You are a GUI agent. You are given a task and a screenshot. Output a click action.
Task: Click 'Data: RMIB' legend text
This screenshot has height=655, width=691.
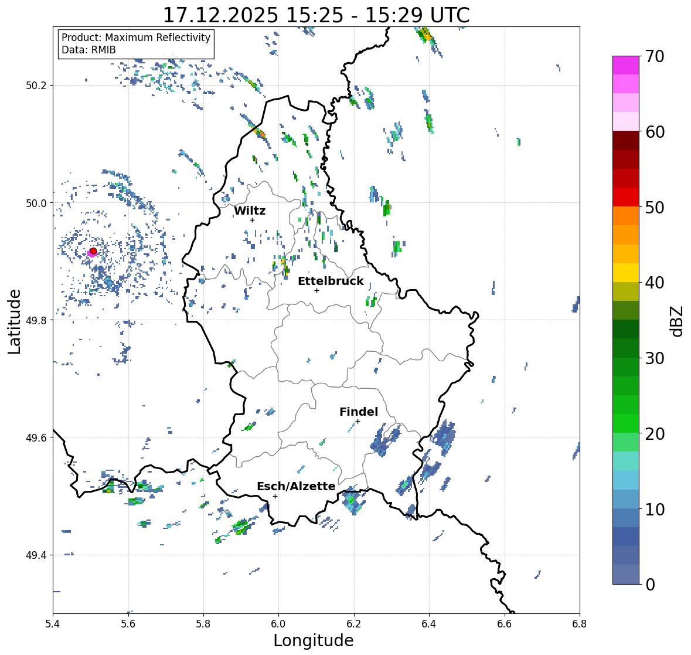coord(88,50)
